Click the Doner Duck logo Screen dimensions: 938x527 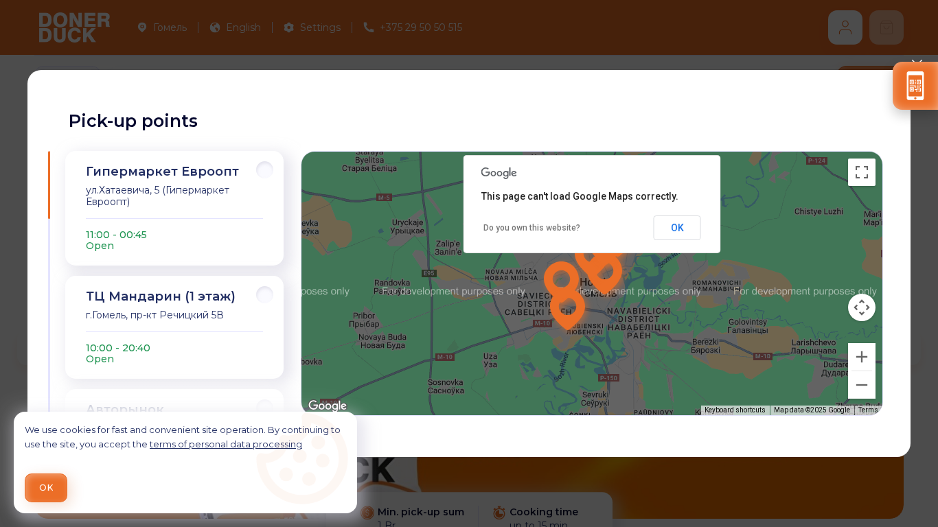74,27
